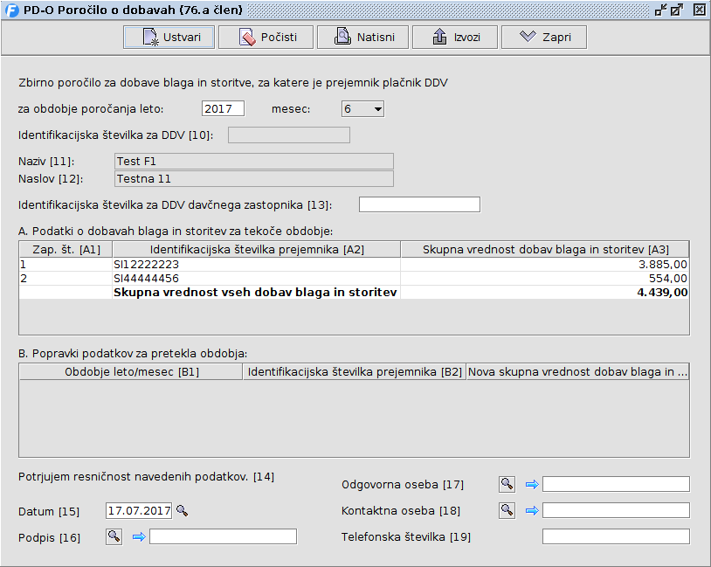Screen dimensions: 711x567
Task: Click the application icon in the title bar
Action: pos(12,10)
